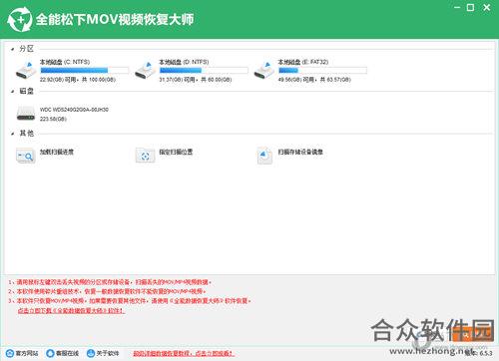Maximize the recovery window

coord(470,7)
